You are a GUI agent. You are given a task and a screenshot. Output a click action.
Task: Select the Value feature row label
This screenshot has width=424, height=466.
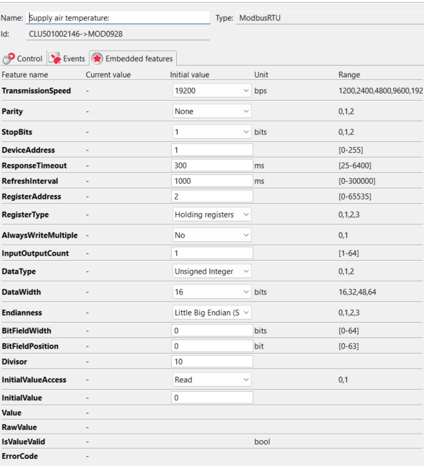pyautogui.click(x=12, y=413)
